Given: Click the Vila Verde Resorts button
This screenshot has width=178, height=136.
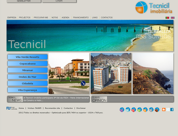Looking at the screenshot, I should [x=28, y=57].
